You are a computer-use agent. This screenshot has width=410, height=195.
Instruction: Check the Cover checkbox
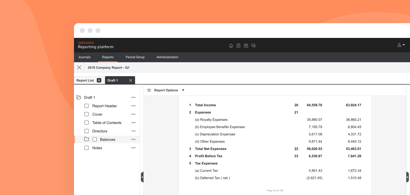[86, 114]
